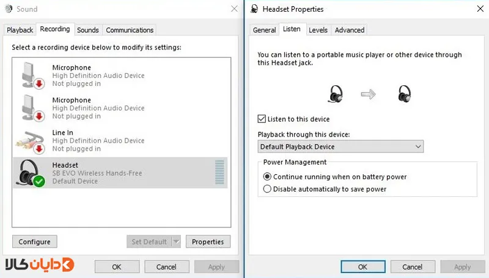
Task: Click the destination headphones icon right of arrow
Action: (x=405, y=94)
